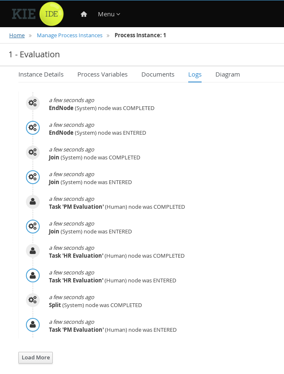Open the Menu dropdown
284x374 pixels.
click(x=109, y=14)
